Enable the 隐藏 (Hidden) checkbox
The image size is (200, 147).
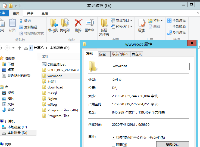tap(114, 145)
